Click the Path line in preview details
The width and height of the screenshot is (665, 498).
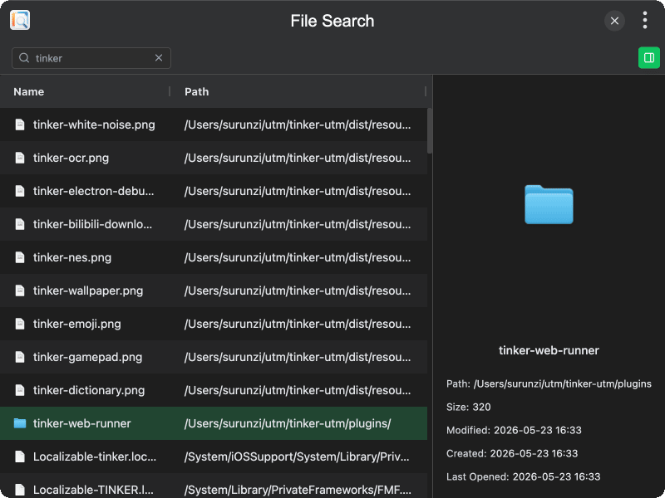pyautogui.click(x=549, y=383)
